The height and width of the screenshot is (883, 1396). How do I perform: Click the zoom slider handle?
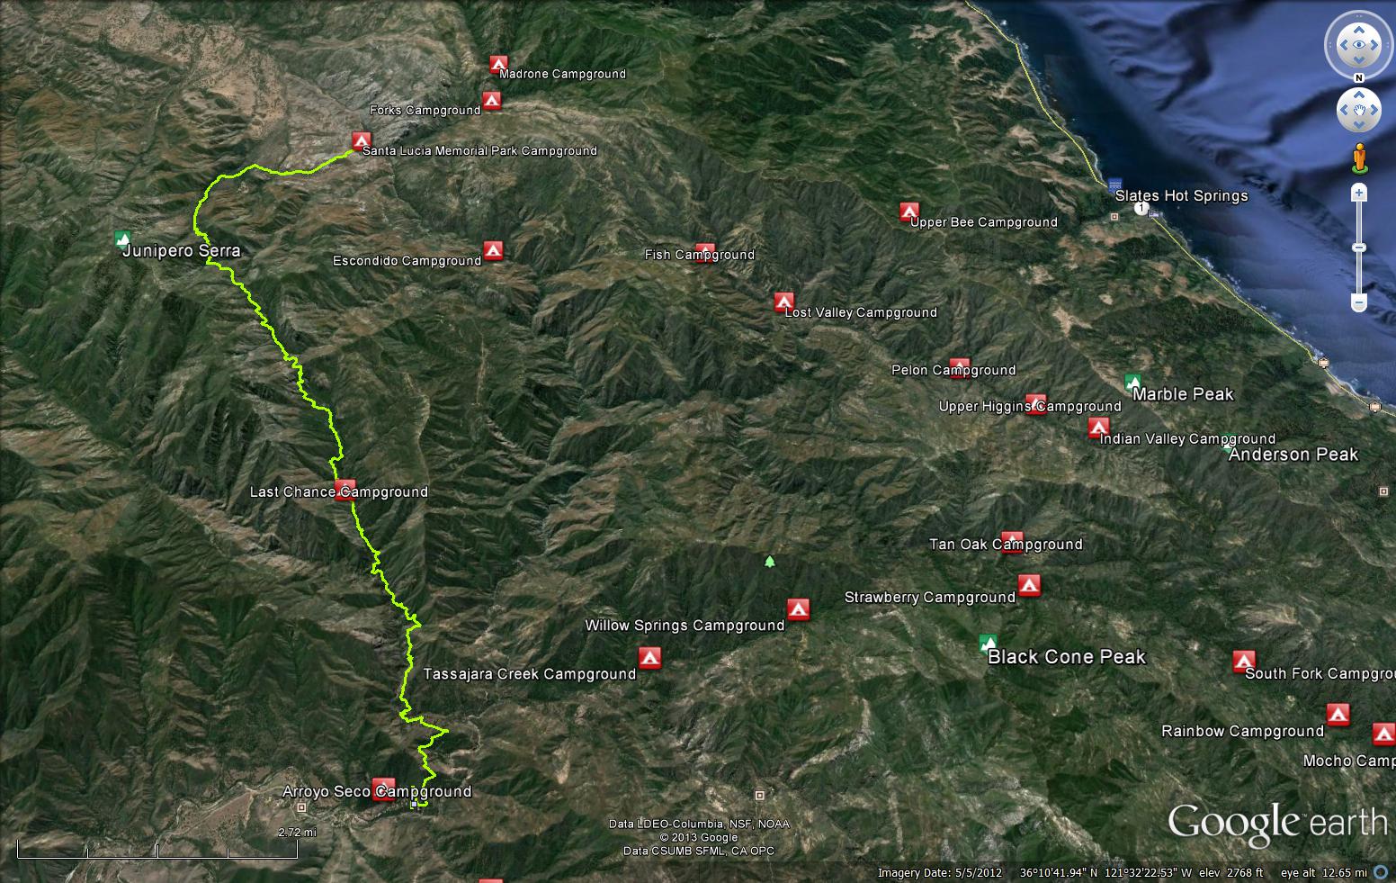coord(1359,248)
